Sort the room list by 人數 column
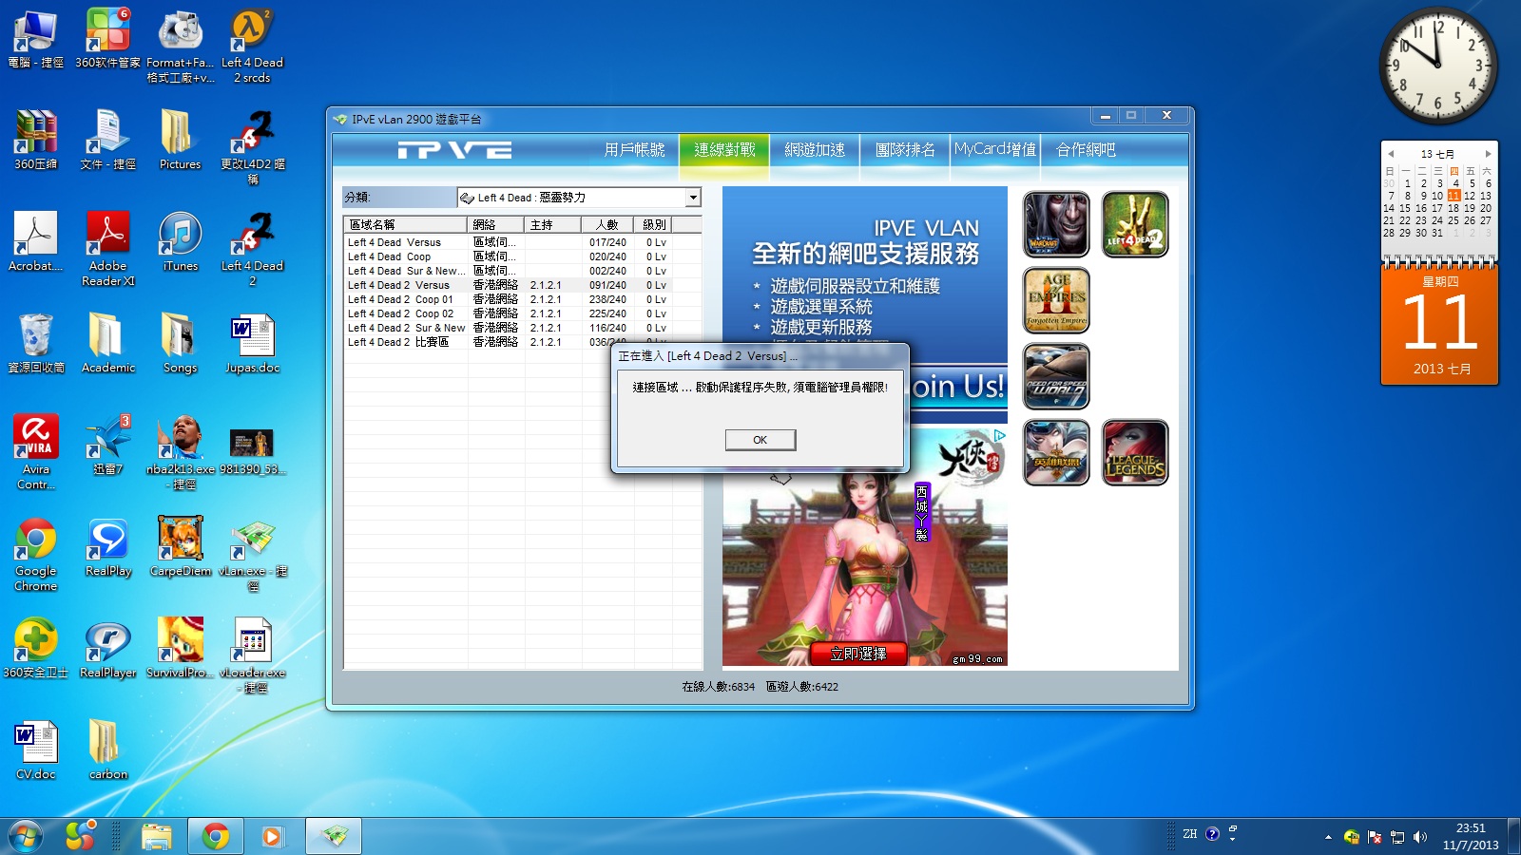Viewport: 1521px width, 855px height. point(606,225)
